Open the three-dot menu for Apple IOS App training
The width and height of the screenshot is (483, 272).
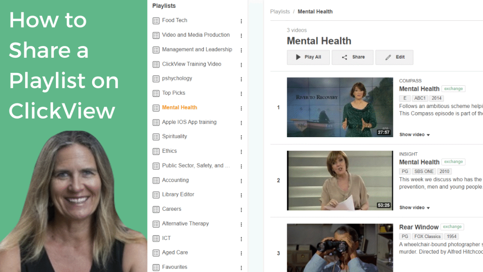[241, 123]
